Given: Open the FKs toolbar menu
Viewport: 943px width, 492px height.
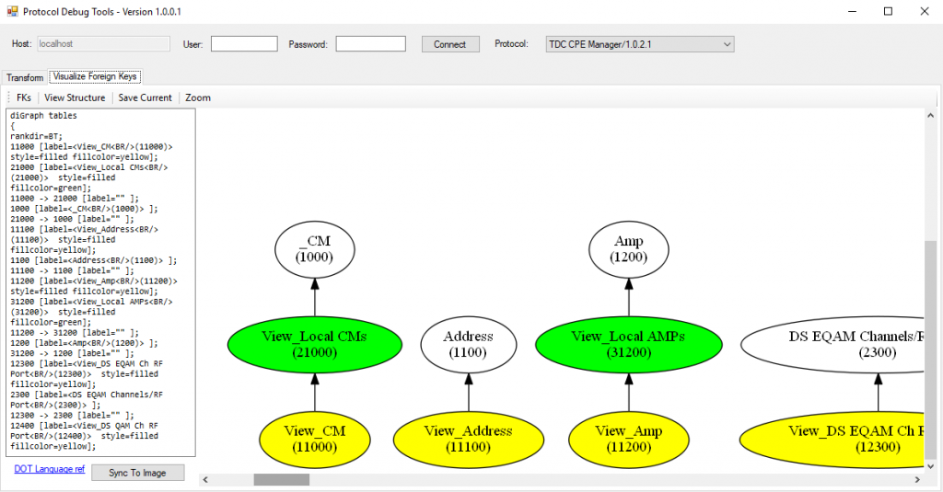Looking at the screenshot, I should (23, 97).
